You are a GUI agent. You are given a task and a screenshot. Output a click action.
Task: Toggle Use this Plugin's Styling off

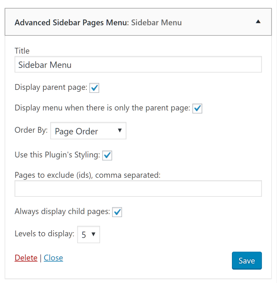[107, 155]
